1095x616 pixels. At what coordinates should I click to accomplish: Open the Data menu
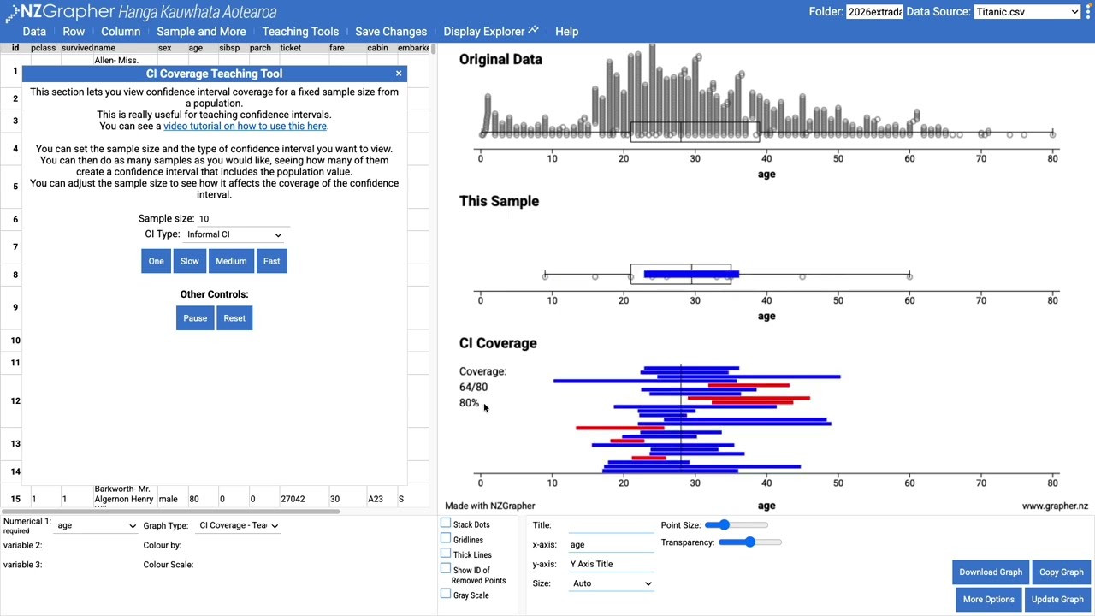[34, 32]
